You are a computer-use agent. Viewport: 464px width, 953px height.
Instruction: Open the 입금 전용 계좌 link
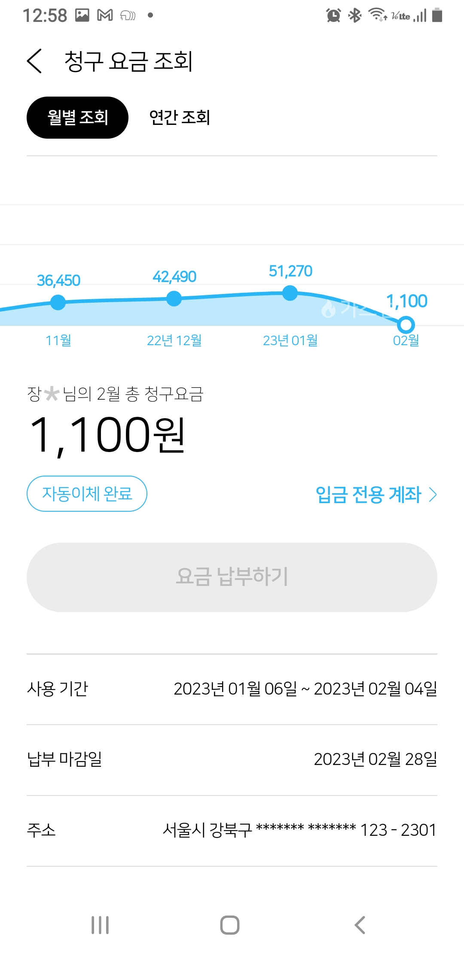[x=368, y=495]
